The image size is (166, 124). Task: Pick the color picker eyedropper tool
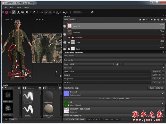coord(34,12)
